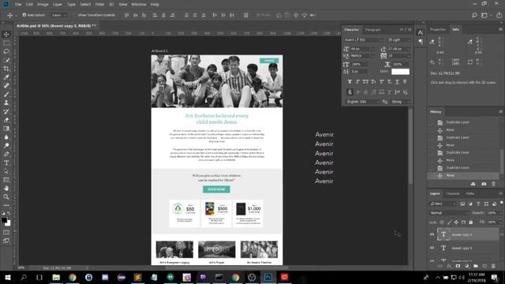Open search magnifier in Photoshop top right
The image size is (505, 284).
tap(474, 15)
